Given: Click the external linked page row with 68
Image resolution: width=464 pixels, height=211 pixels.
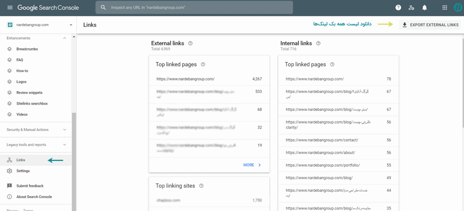Looking at the screenshot, I should point(209,112).
